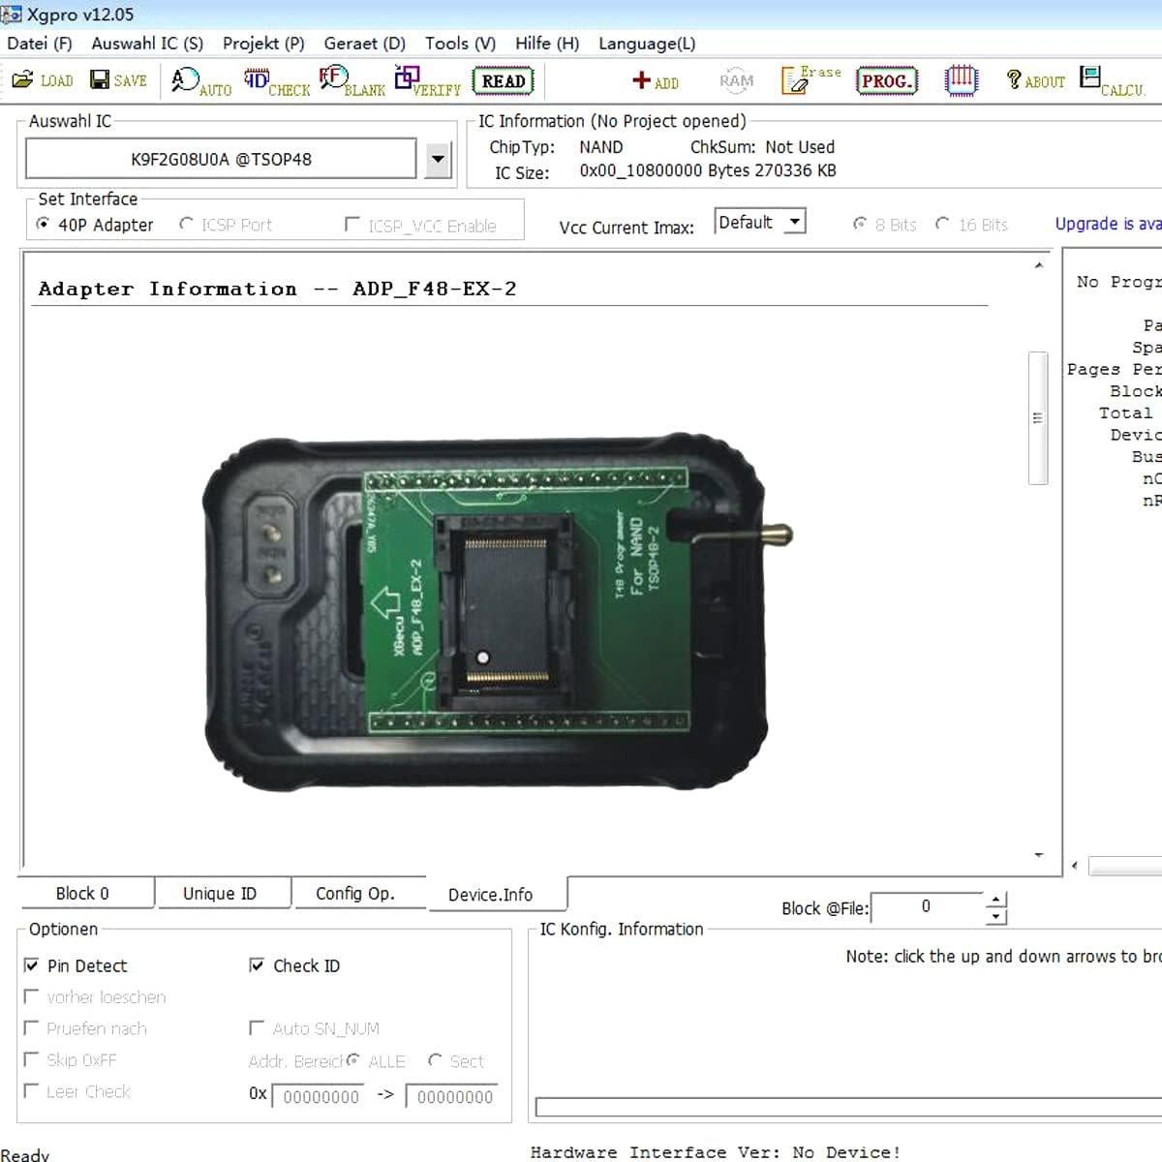This screenshot has height=1162, width=1162.
Task: Open the Vcc Current Imax dropdown
Action: pos(793,221)
